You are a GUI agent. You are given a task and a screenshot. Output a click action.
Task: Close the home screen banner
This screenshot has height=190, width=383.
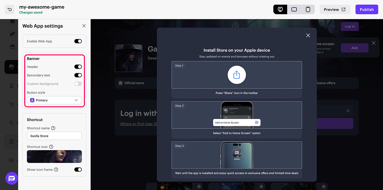374,43
